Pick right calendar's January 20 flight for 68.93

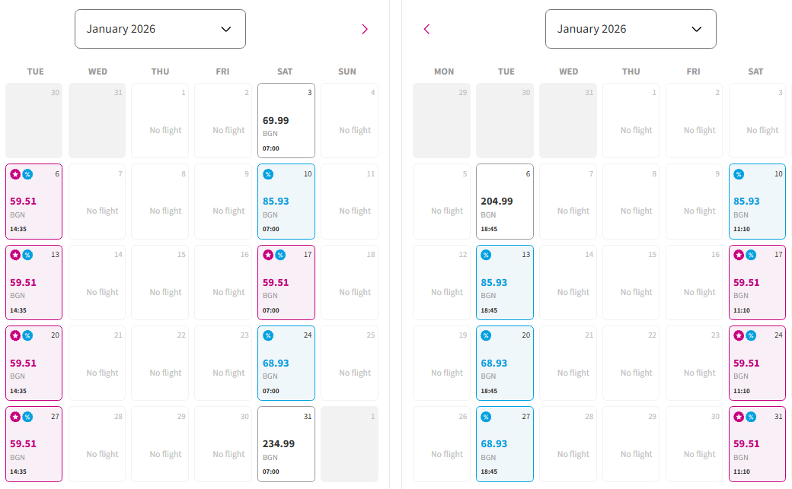(x=504, y=364)
